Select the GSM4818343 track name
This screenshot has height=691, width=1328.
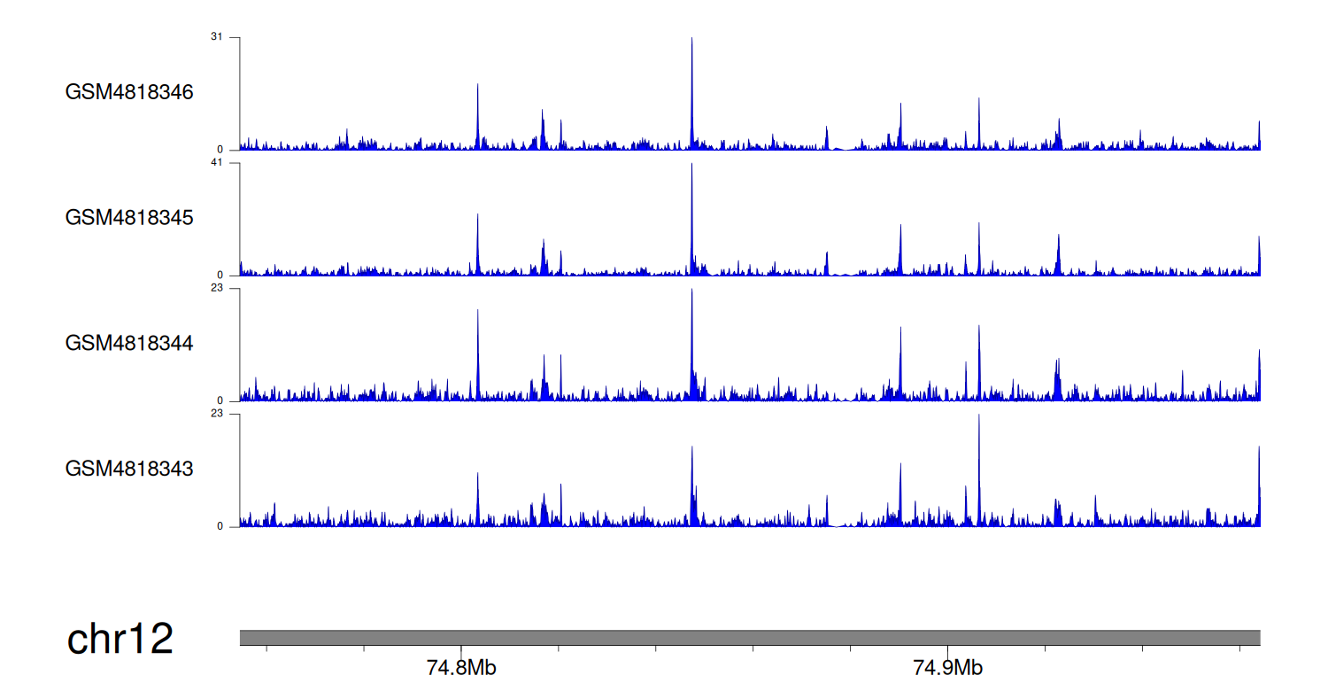coord(129,469)
